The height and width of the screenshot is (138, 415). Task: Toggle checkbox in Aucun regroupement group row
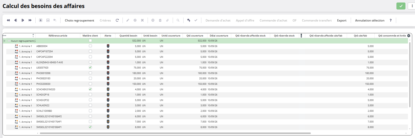(x=90, y=40)
